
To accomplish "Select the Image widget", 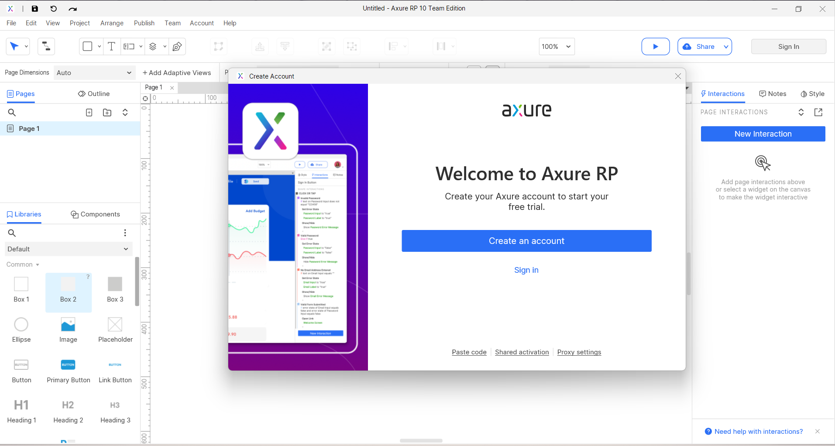I will click(x=68, y=330).
